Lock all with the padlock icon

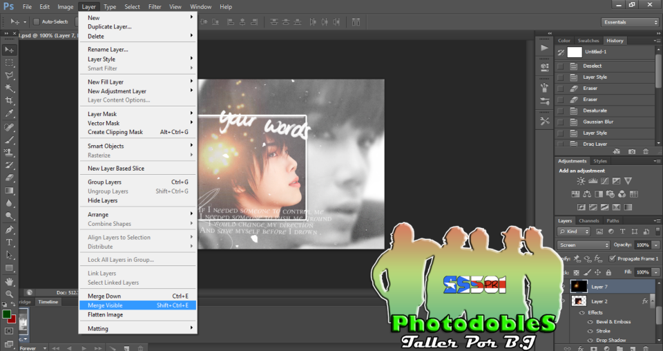(x=608, y=272)
